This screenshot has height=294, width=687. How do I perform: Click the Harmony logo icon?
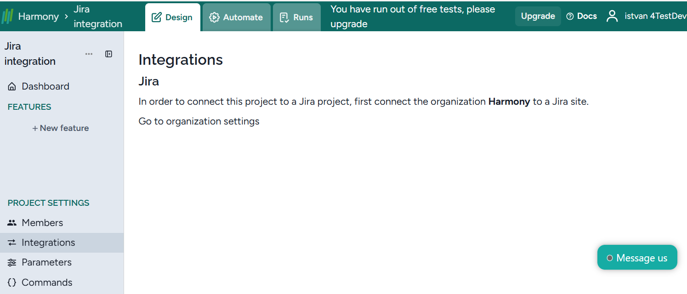pos(8,17)
